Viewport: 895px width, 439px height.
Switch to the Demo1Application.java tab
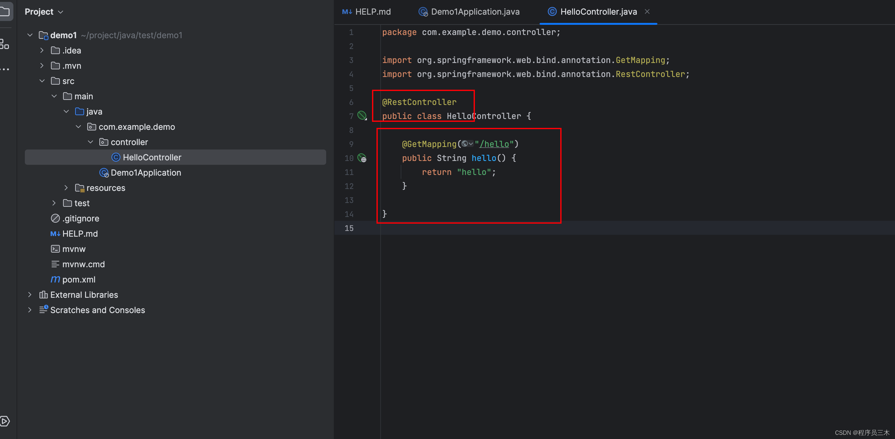[469, 11]
